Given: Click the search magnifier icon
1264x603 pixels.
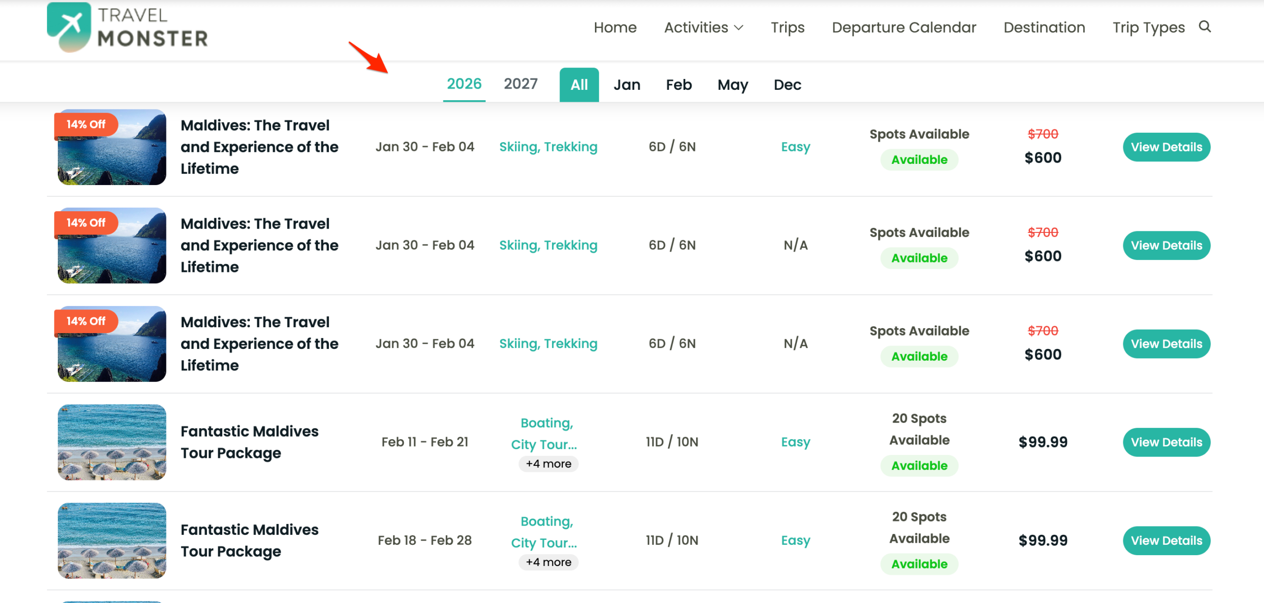Looking at the screenshot, I should 1205,27.
